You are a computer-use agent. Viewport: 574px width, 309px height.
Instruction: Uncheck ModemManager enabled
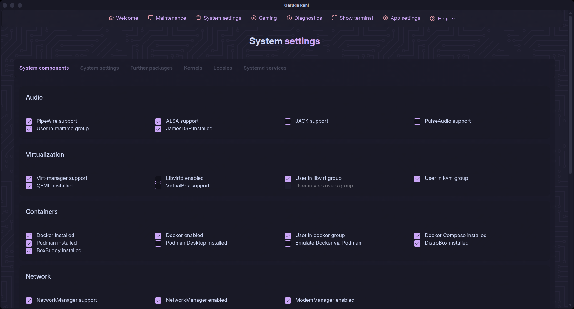click(x=288, y=301)
